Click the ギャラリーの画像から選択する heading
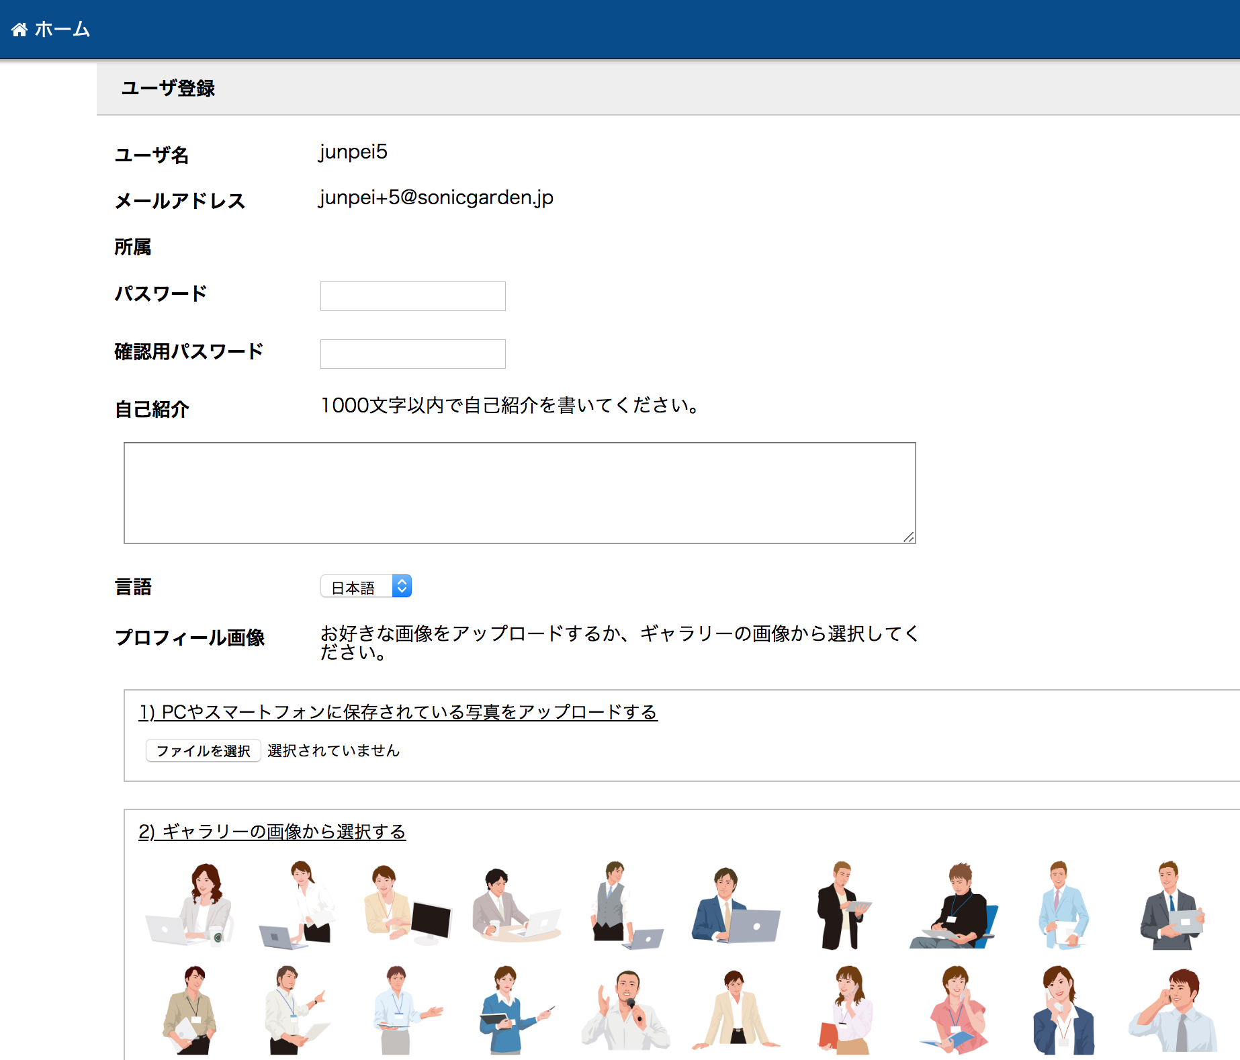Image resolution: width=1240 pixels, height=1060 pixels. (x=272, y=832)
